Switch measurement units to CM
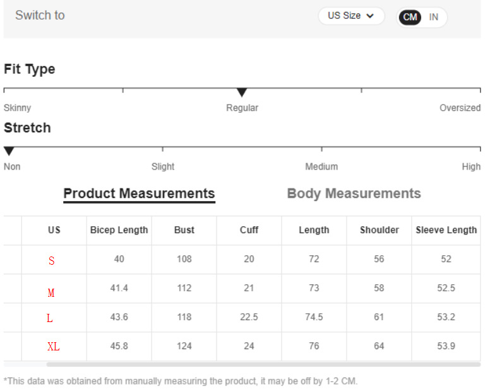Viewport: 490px width, 392px height. [410, 17]
